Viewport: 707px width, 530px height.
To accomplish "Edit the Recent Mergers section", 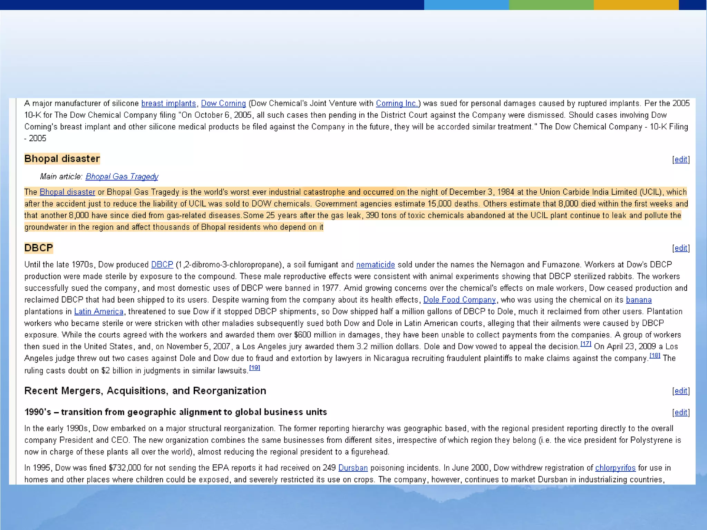I will click(x=681, y=391).
